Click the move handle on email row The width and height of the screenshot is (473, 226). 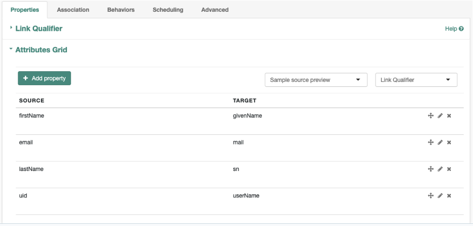[x=430, y=142]
